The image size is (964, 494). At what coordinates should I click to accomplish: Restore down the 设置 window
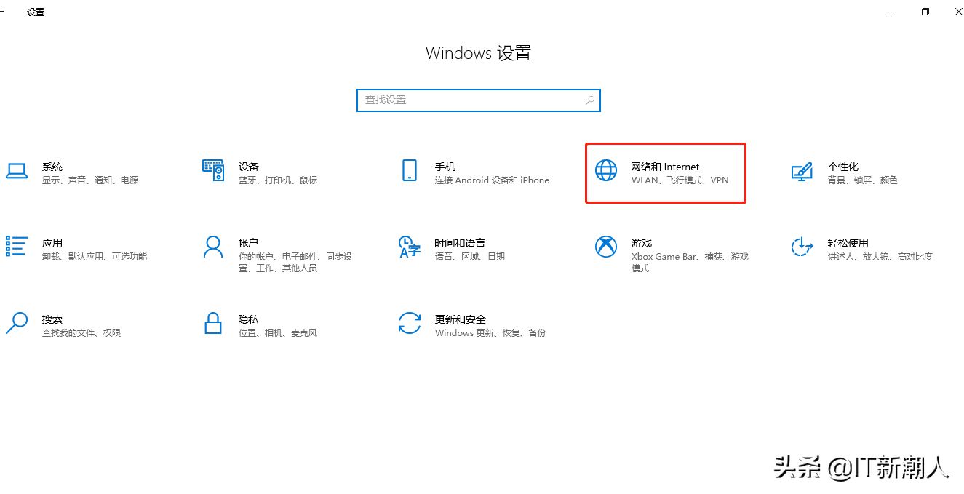925,12
